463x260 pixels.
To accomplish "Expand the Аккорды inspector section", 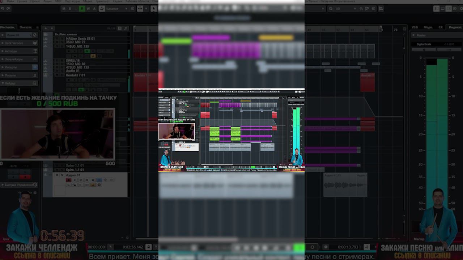I will [x=19, y=51].
